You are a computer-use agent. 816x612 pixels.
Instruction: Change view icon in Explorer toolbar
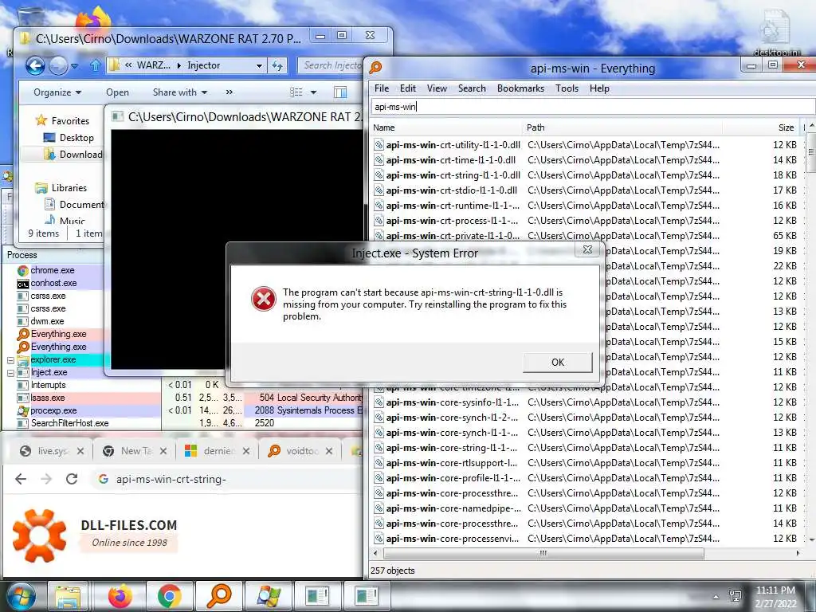point(296,92)
